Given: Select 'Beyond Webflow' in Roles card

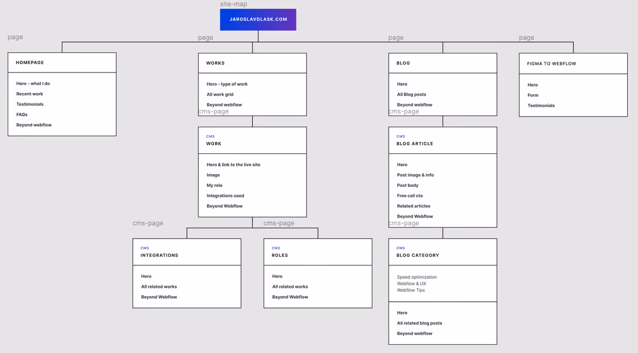Looking at the screenshot, I should [290, 297].
